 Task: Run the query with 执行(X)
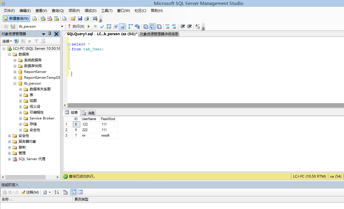(76, 26)
